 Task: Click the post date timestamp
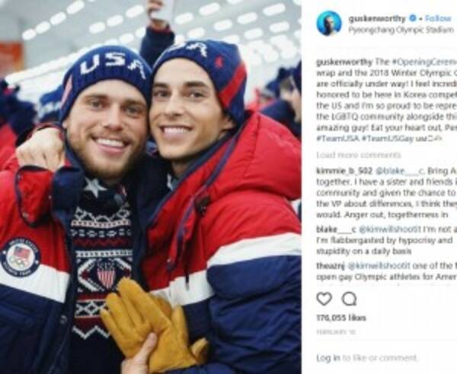coord(336,332)
